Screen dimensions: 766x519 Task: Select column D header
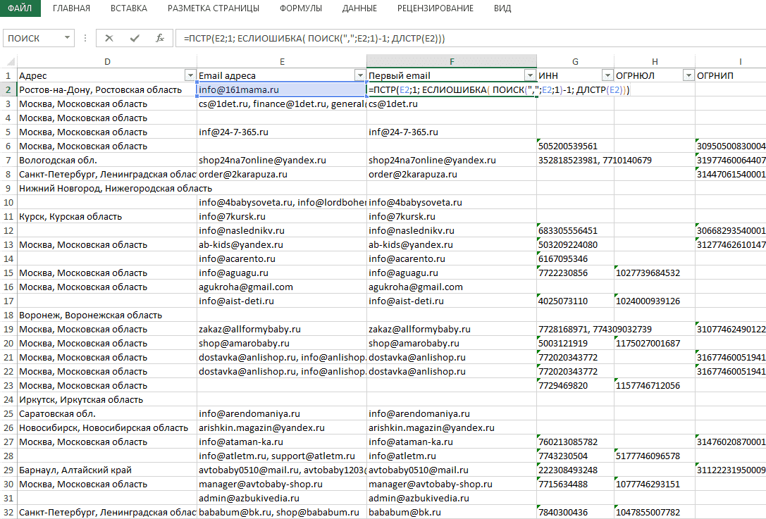107,61
